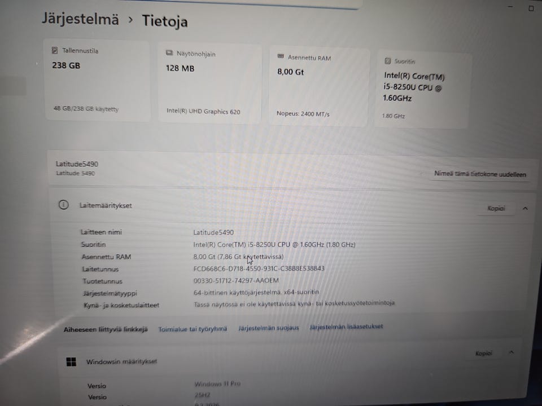Viewport: 542px width, 406px height.
Task: Open the Järjestelmän suojaus link
Action: point(269,328)
